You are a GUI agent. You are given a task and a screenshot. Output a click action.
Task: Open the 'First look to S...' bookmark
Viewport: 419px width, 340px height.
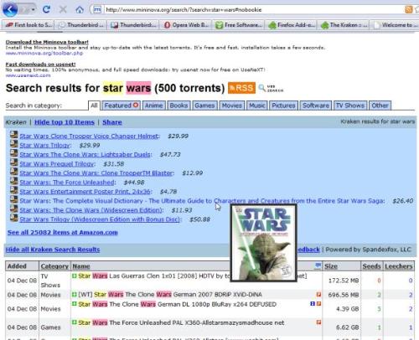click(x=28, y=25)
